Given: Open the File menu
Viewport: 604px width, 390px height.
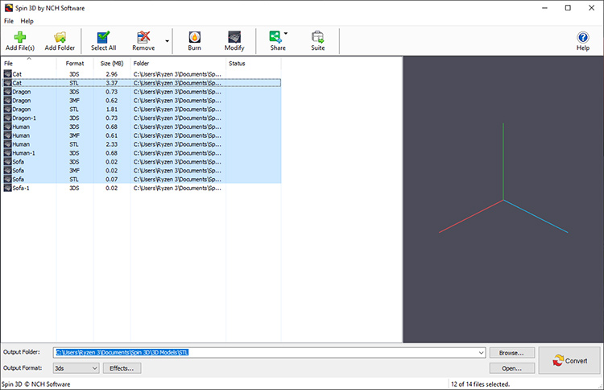Looking at the screenshot, I should pos(9,21).
